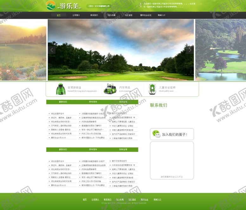The height and width of the screenshot is (210, 246).
Task: Open 驾车社会论坛 in the top navigation bar
Action: coord(146,15)
